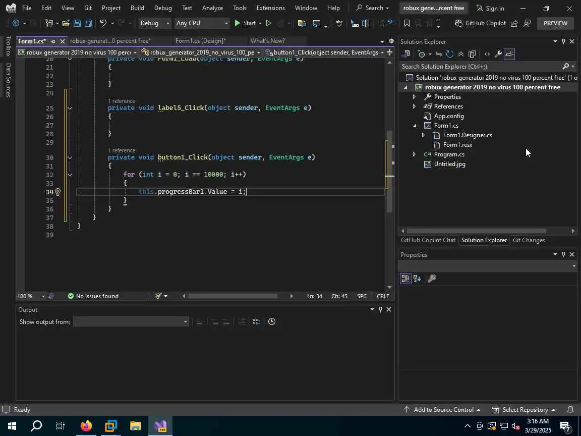Select Untitled.jpg in Solution Explorer

pyautogui.click(x=449, y=164)
